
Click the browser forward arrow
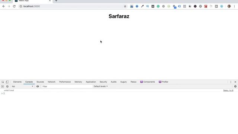(x=9, y=6)
